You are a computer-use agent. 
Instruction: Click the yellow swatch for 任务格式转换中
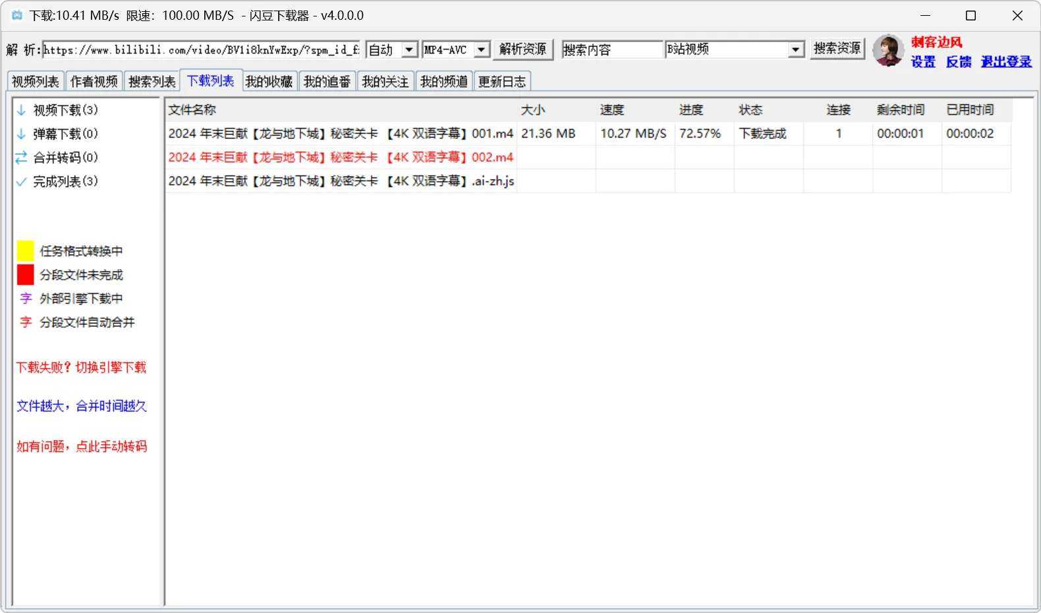25,250
